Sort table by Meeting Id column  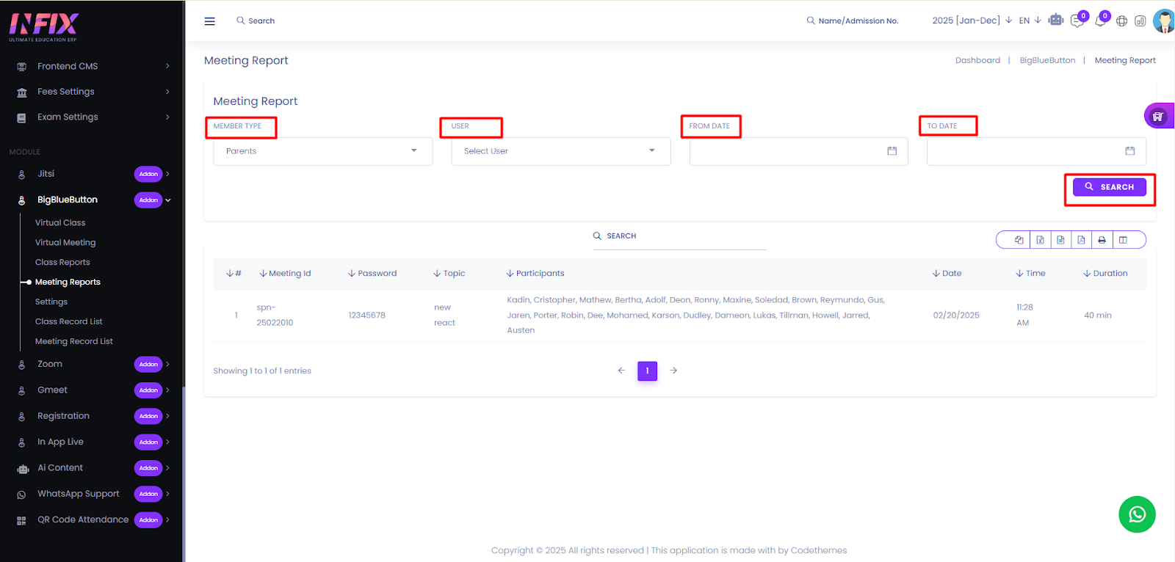click(285, 273)
